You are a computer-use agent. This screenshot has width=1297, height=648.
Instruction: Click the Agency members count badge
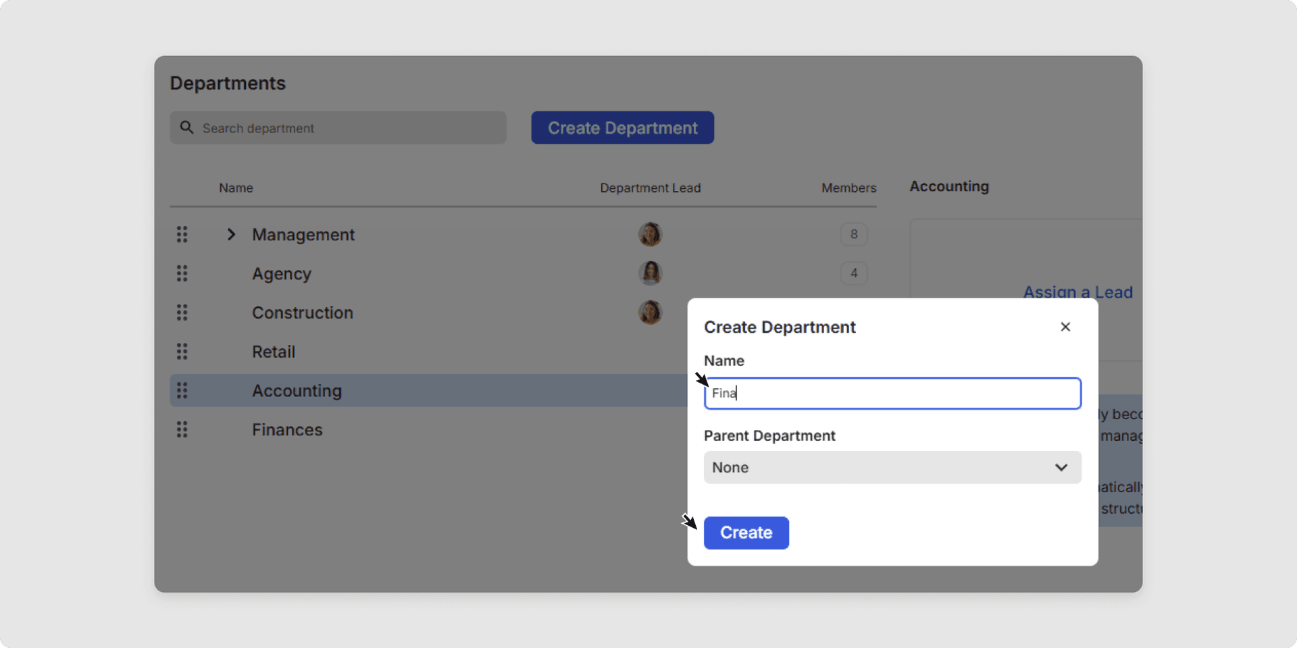point(854,273)
